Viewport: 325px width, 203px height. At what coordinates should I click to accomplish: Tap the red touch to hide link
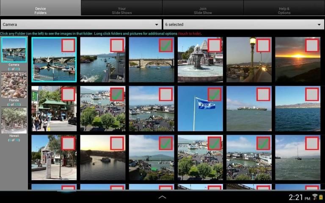click(x=189, y=33)
